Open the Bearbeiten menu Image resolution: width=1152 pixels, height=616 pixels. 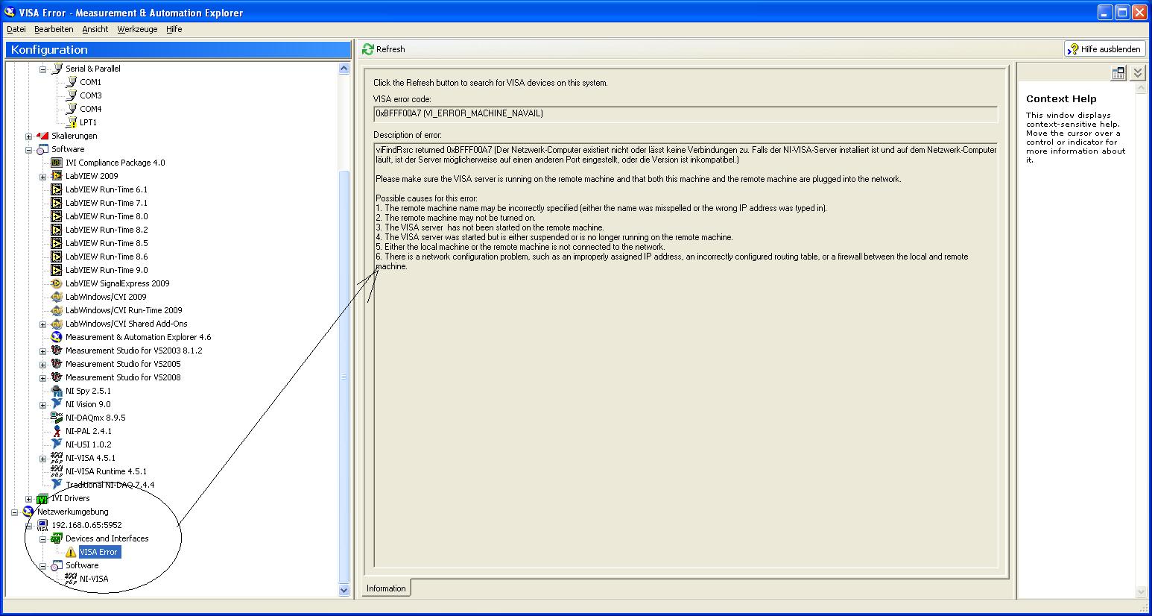coord(54,29)
